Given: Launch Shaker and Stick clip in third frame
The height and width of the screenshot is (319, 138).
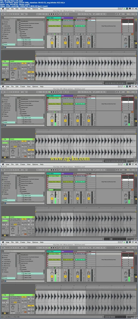Looking at the screenshot, I should click(x=62, y=182).
